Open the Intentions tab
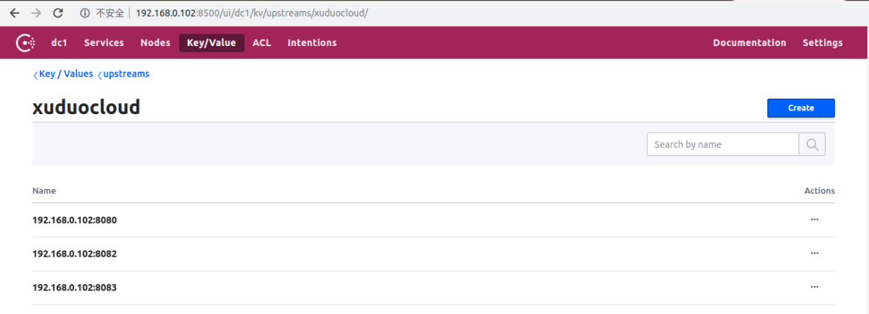The height and width of the screenshot is (314, 869). [x=312, y=43]
